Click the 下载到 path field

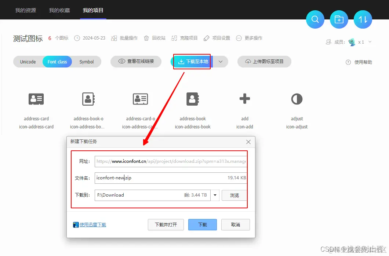(x=153, y=195)
